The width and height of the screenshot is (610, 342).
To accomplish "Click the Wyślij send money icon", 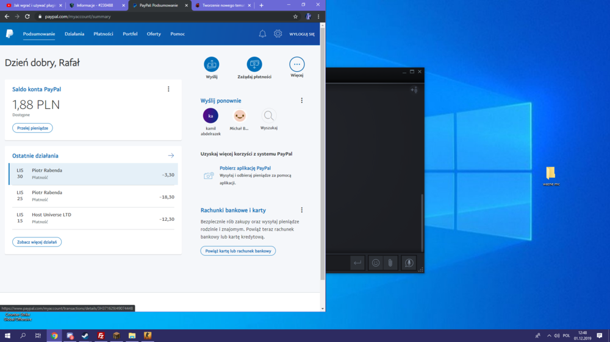I will pyautogui.click(x=212, y=64).
